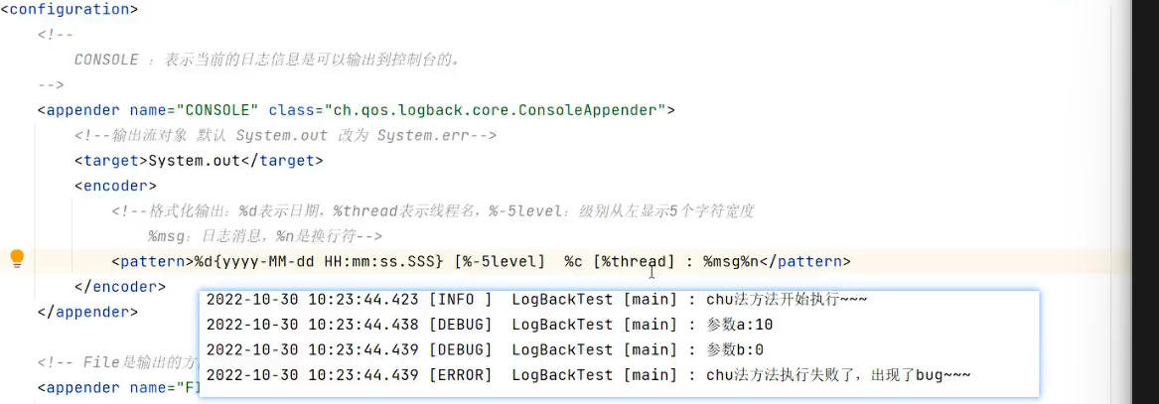Click the log line showing 参数a:10
The image size is (1159, 404).
click(x=489, y=325)
